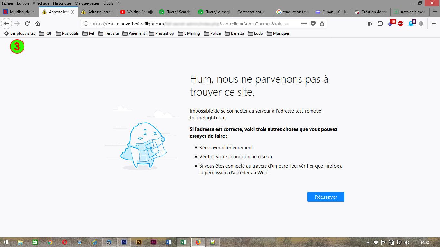Expand the Police bookmarks folder
The width and height of the screenshot is (440, 247).
[x=212, y=33]
